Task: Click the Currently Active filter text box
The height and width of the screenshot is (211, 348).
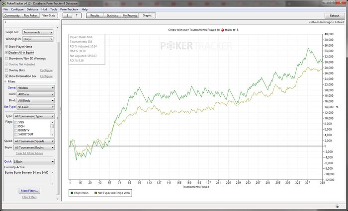Action: (x=29, y=178)
